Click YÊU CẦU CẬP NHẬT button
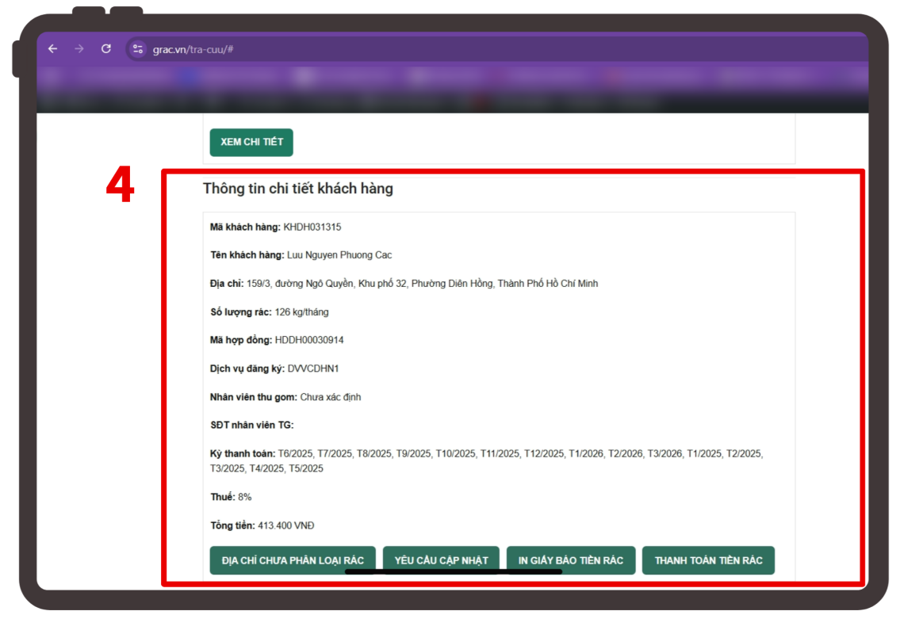Viewport: 900px width, 634px height. pos(441,560)
